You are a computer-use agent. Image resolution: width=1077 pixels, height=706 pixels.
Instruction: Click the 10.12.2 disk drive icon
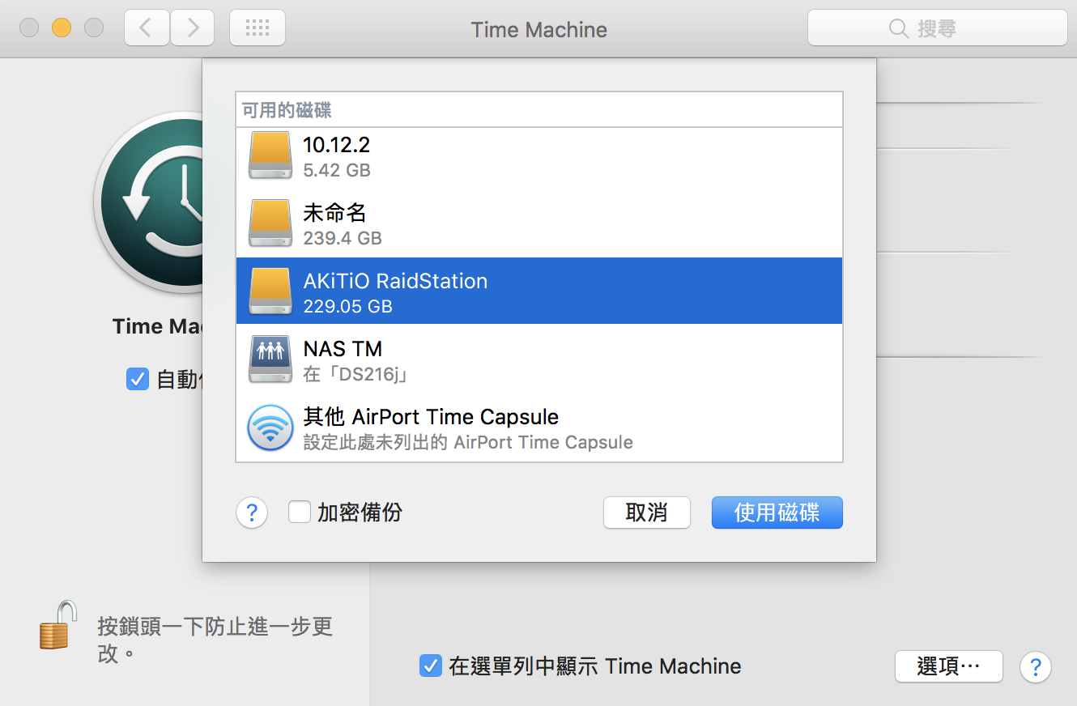(270, 155)
